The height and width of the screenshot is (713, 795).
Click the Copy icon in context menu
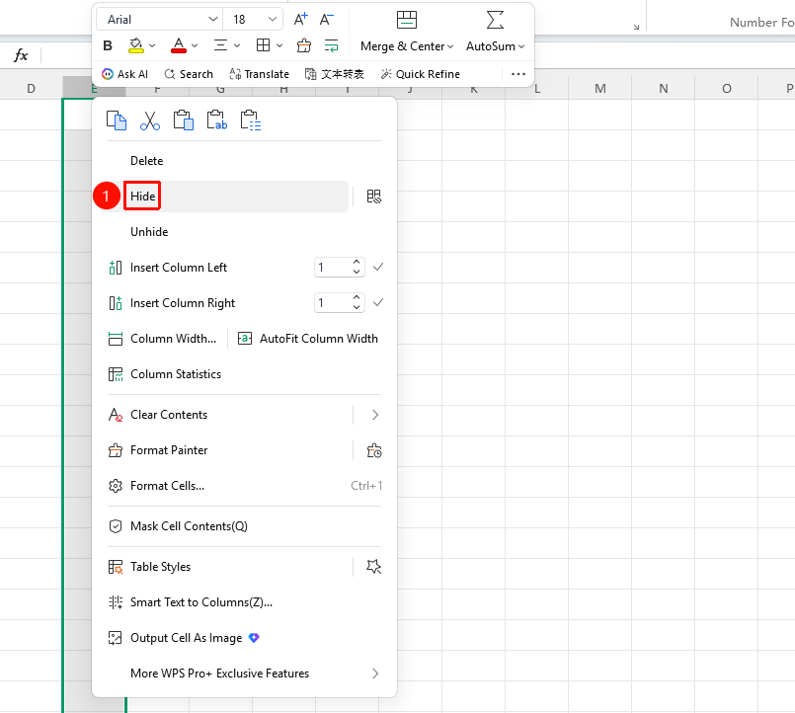tap(117, 120)
